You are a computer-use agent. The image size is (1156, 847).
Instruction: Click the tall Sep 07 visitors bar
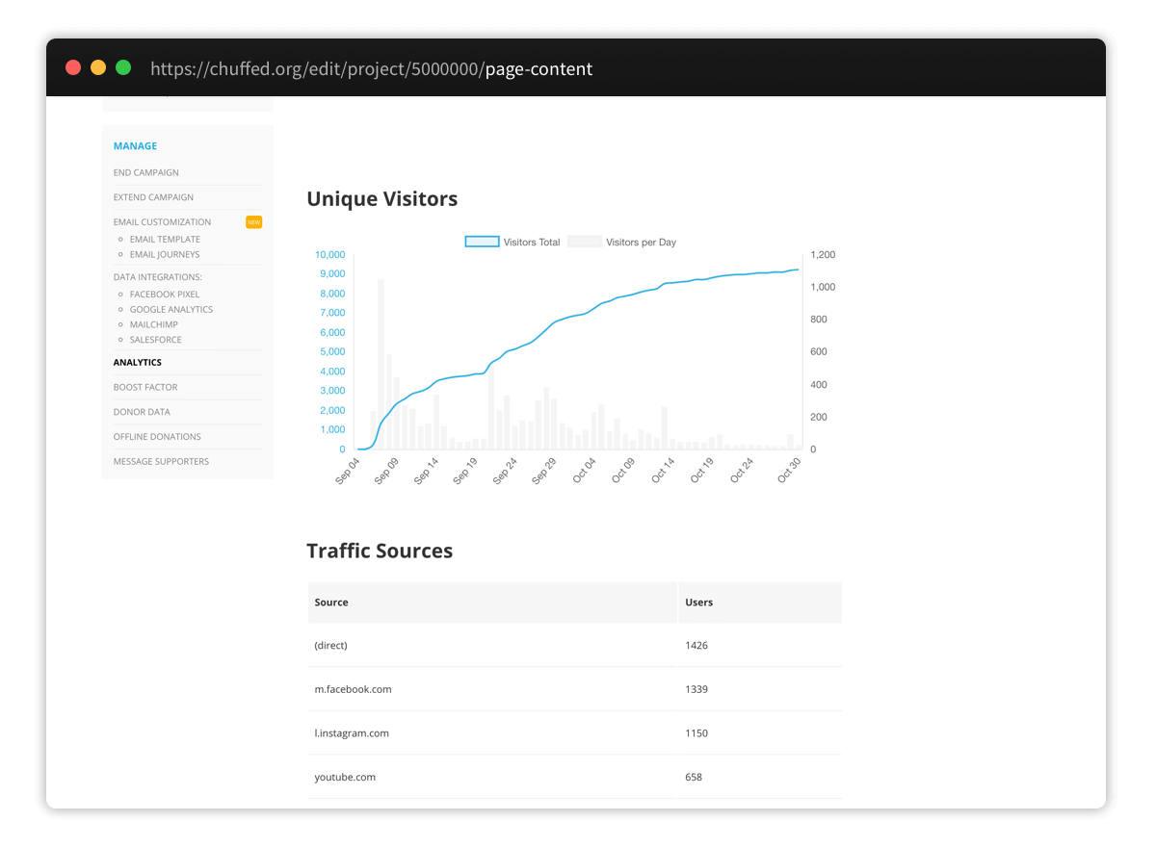381,366
